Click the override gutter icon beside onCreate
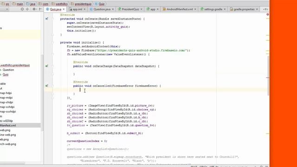 point(46,19)
